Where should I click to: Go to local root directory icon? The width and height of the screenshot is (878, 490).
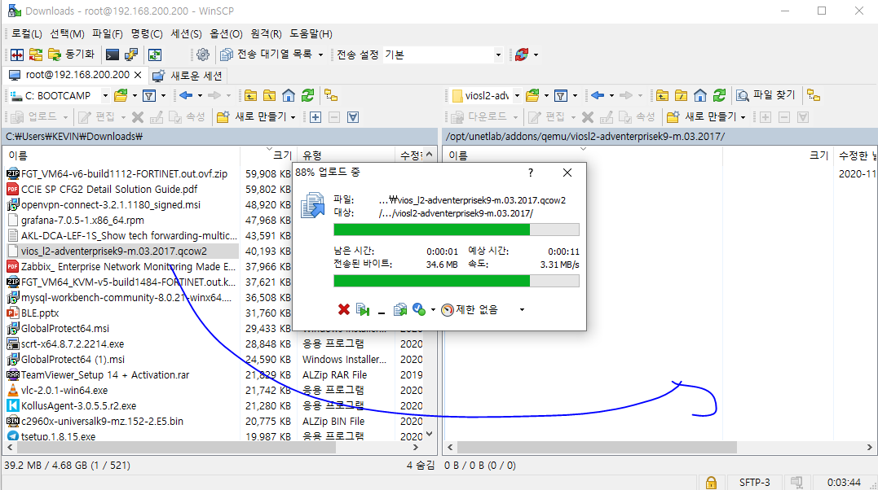(269, 96)
